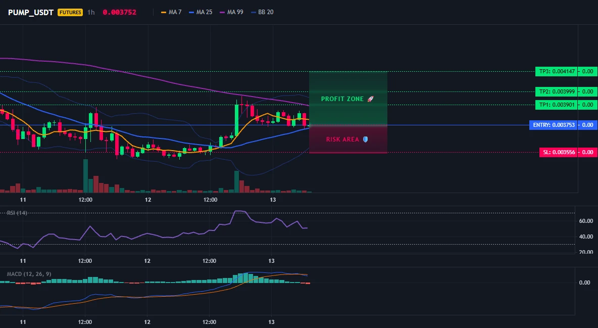The width and height of the screenshot is (598, 328).
Task: Click the ENTRY: 0.003753 price label
Action: (x=554, y=125)
